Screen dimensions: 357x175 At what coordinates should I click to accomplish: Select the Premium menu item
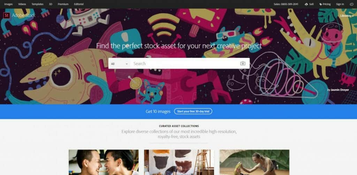(63, 4)
